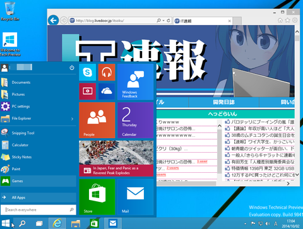Open PC settings from Start menu

(x=38, y=107)
